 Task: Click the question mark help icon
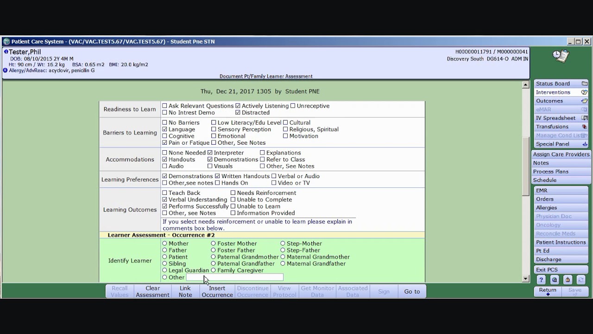[x=541, y=280]
